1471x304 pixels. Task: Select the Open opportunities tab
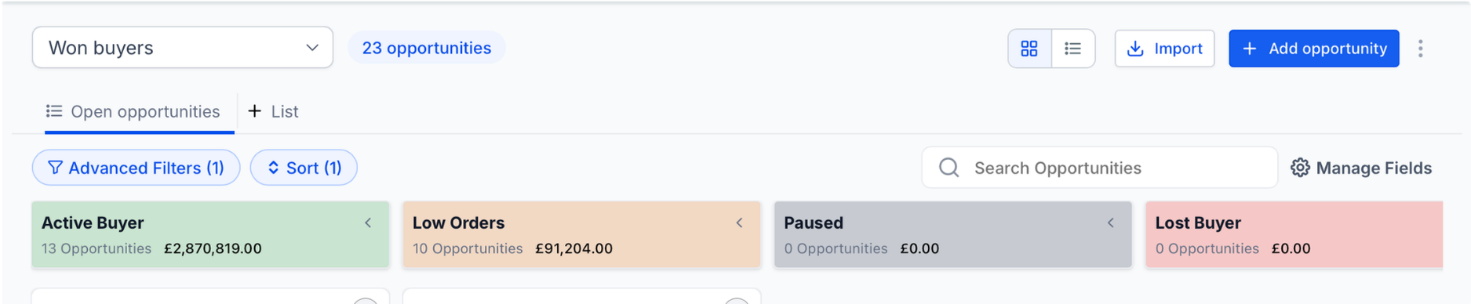[x=133, y=112]
